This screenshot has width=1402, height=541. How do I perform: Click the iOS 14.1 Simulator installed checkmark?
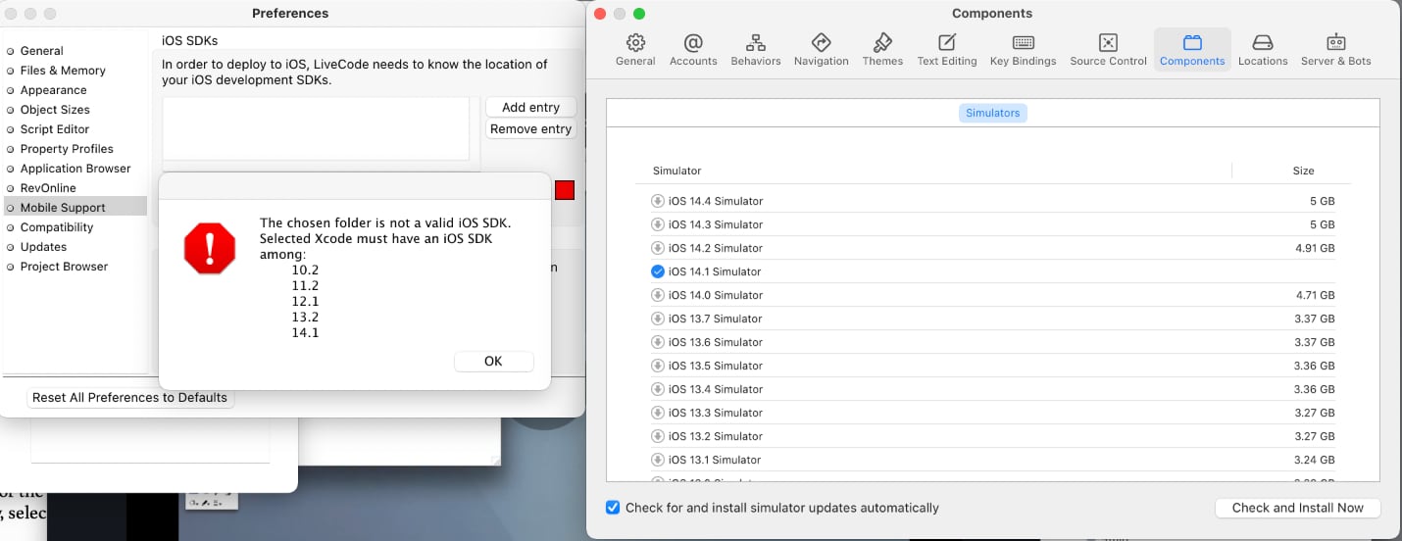click(x=658, y=271)
